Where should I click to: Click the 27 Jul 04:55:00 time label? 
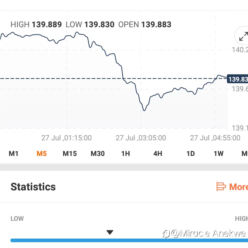[215, 138]
